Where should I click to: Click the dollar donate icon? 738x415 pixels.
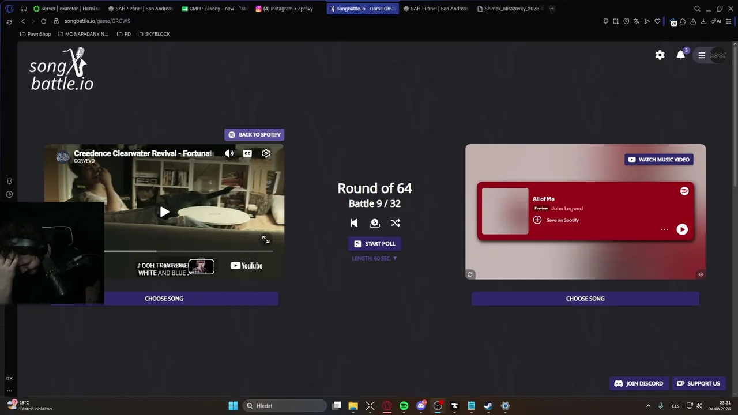coord(375,223)
